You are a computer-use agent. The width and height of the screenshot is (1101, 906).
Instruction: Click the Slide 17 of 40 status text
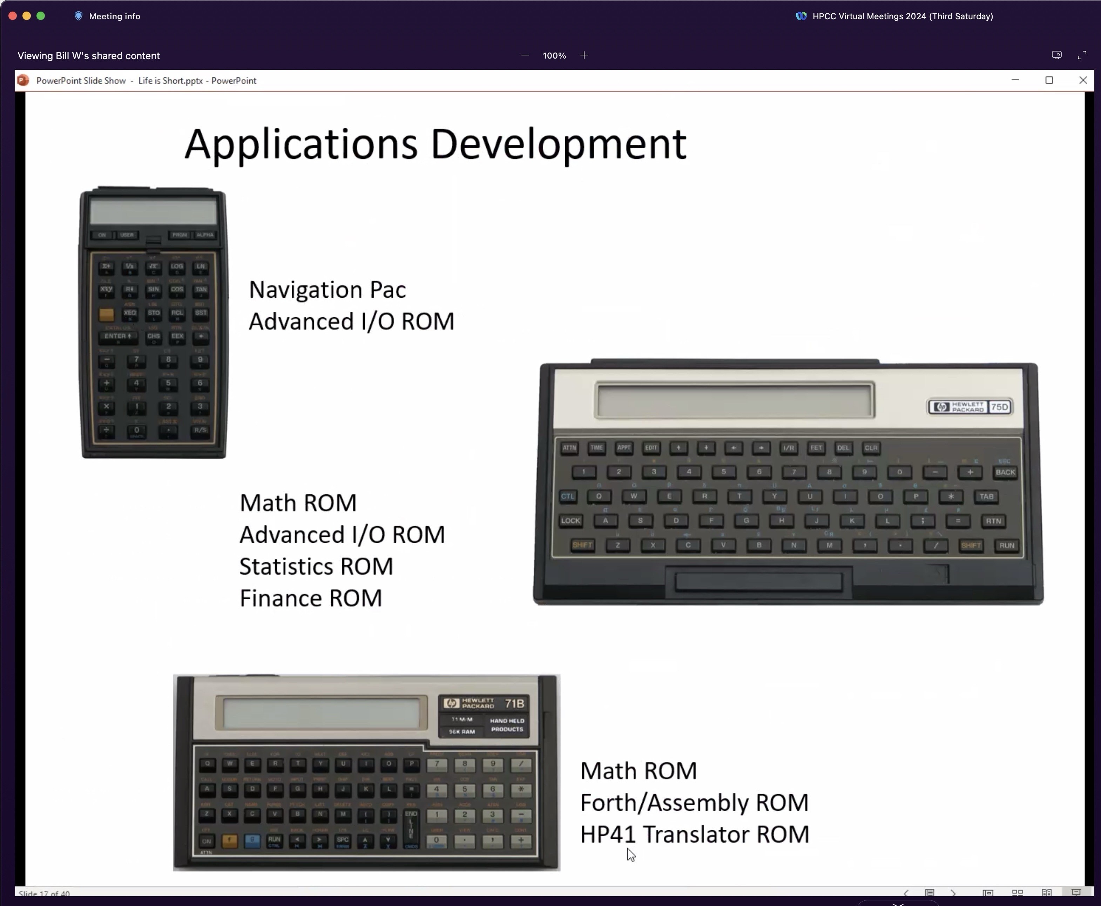pos(44,893)
